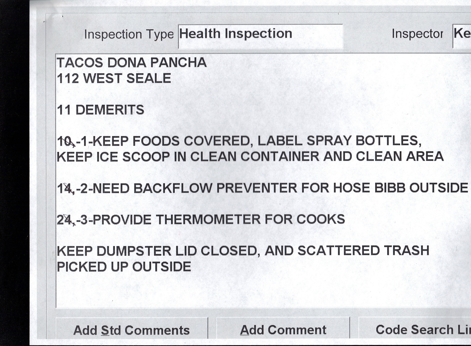Click the words SCATTERED TRASH
The width and height of the screenshot is (471, 346).
pos(363,251)
